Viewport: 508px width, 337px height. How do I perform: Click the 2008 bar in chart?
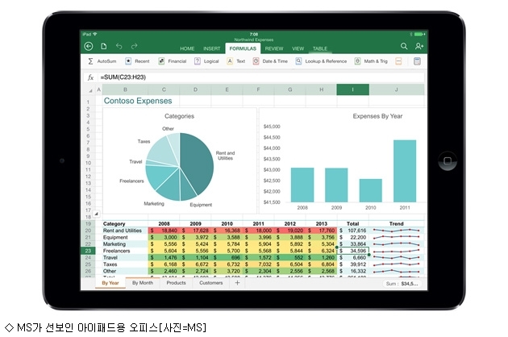302,185
